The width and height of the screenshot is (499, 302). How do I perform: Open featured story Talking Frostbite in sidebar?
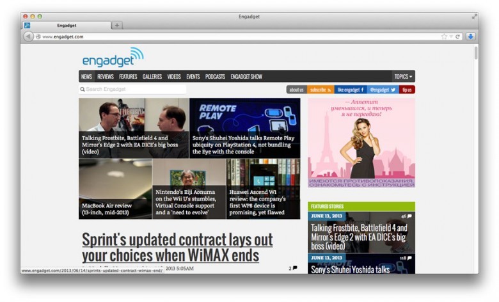coord(361,232)
